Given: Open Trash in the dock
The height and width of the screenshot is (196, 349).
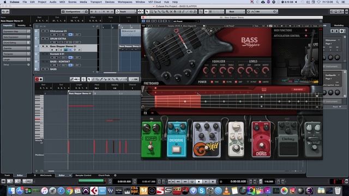Looking at the screenshot, I should (338, 191).
